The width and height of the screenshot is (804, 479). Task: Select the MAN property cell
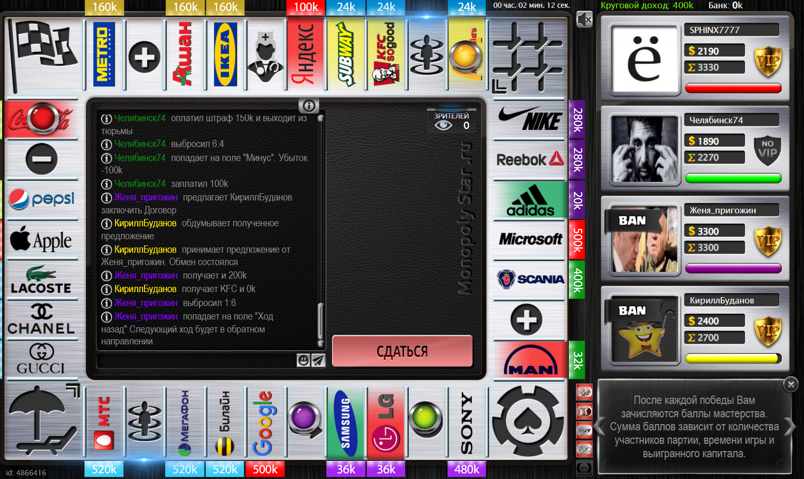click(x=529, y=359)
